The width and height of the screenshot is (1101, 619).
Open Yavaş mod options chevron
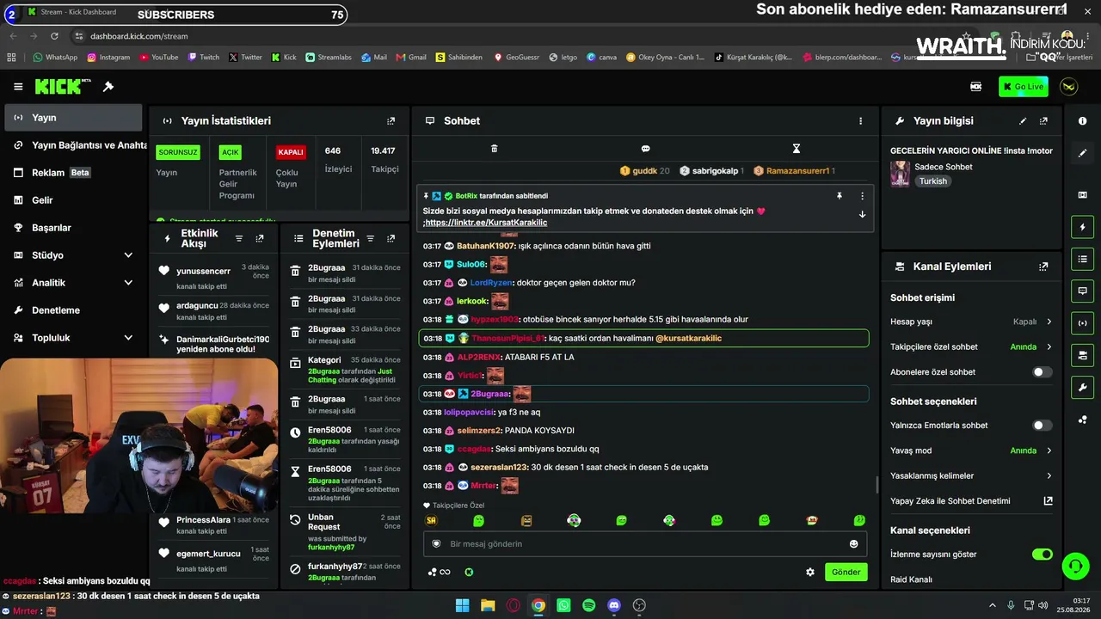(1049, 450)
